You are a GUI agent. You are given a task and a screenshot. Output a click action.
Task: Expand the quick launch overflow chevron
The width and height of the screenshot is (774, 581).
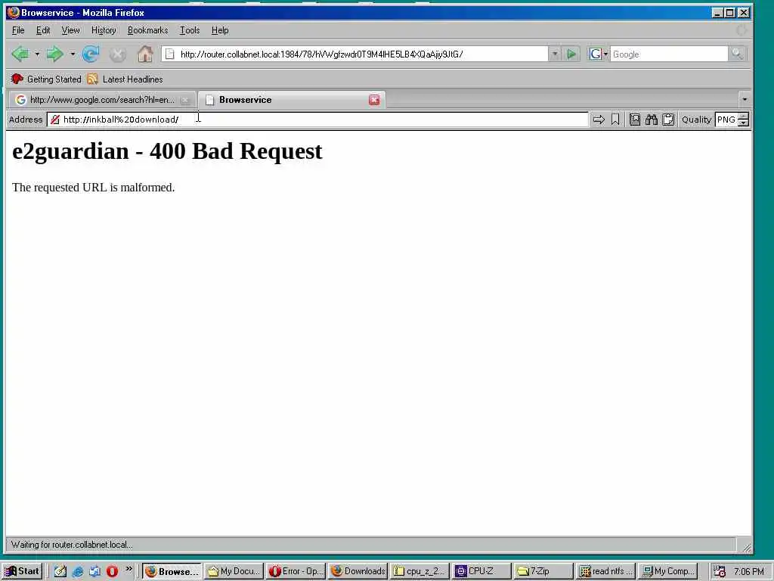coord(128,569)
